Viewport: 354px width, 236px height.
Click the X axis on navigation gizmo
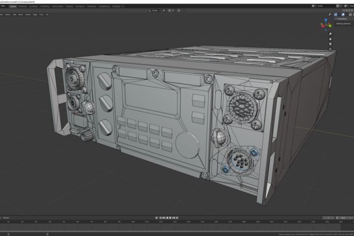tap(323, 26)
